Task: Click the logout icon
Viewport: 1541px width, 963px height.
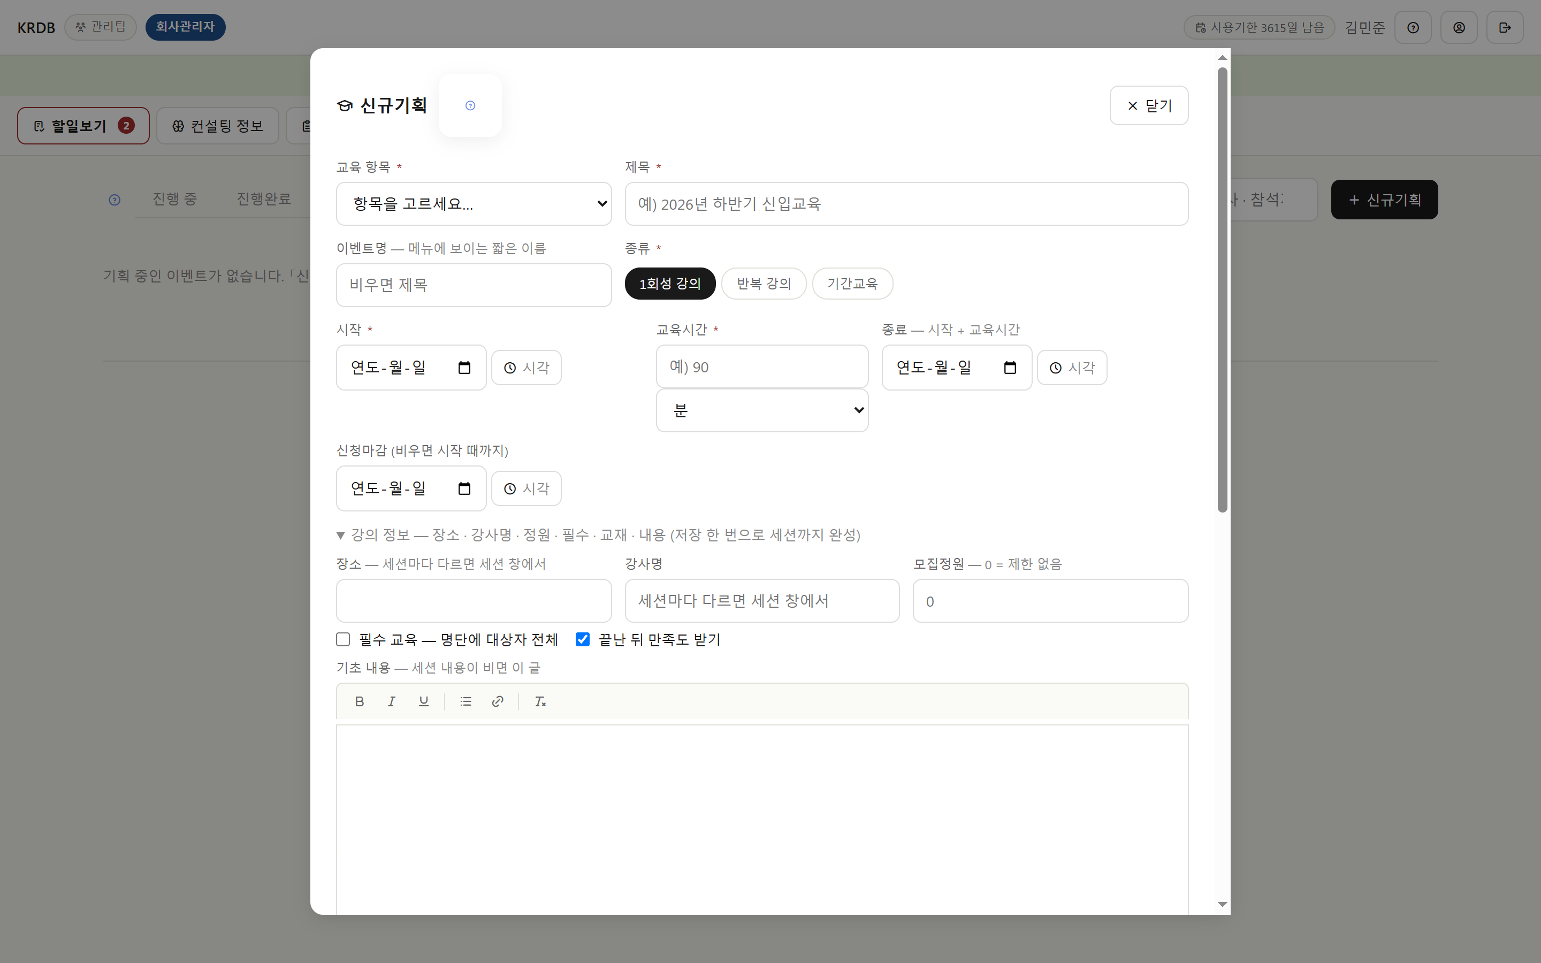Action: 1505,27
